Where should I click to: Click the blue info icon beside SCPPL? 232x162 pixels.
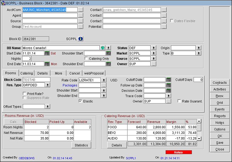pos(80,39)
